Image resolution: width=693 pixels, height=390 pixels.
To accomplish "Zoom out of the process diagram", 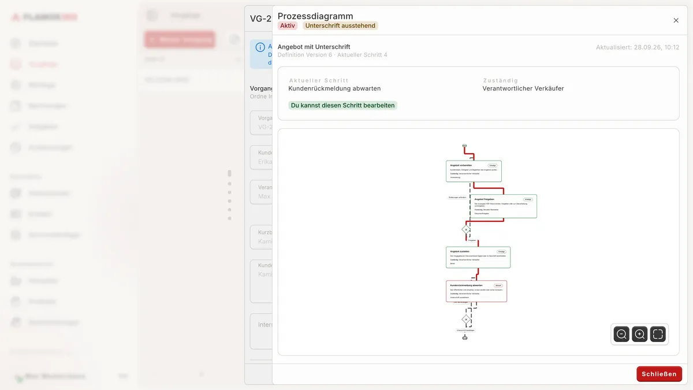I will click(621, 334).
